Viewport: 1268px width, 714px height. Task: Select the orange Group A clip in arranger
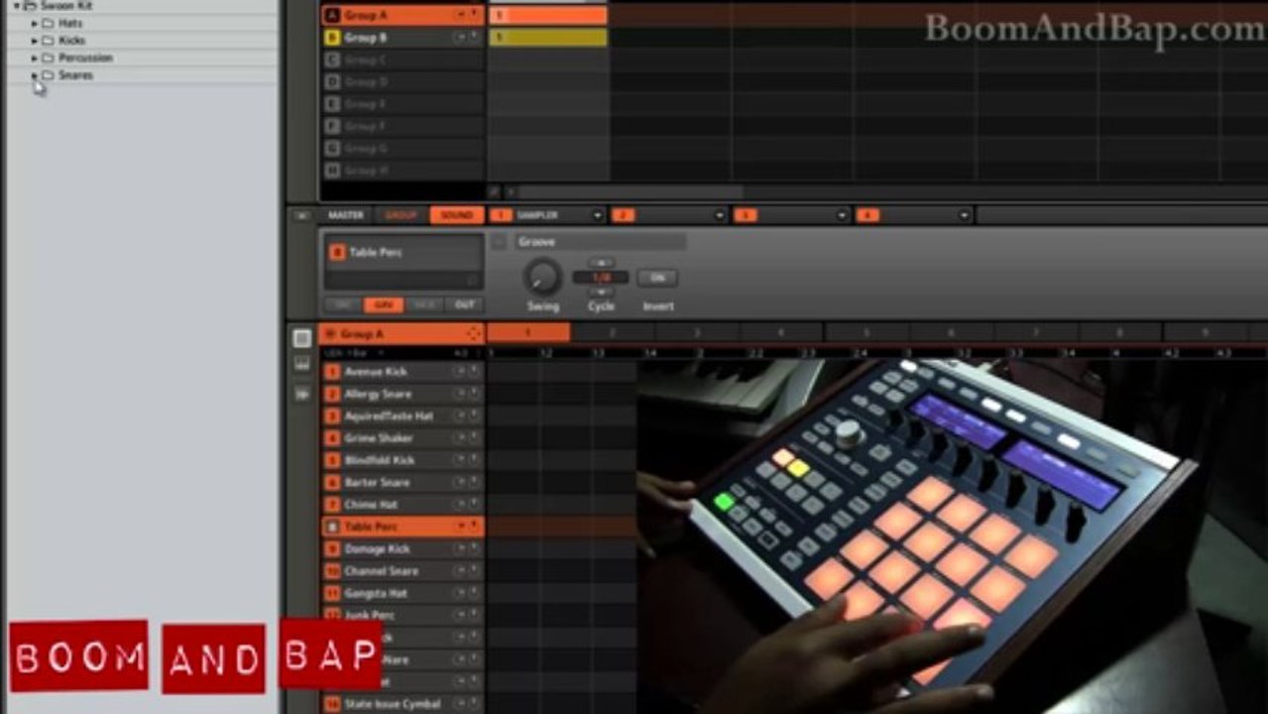click(547, 15)
